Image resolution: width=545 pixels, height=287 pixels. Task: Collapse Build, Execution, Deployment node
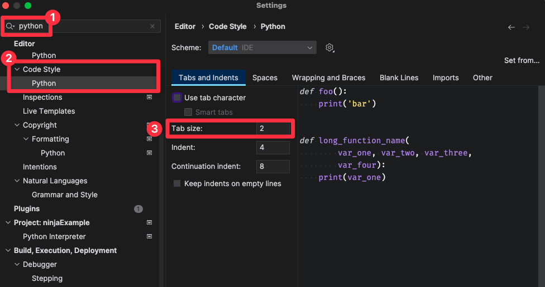[8, 251]
